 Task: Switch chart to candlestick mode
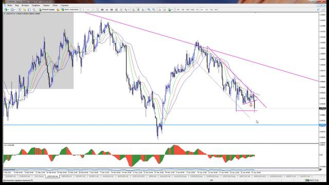coord(138,9)
